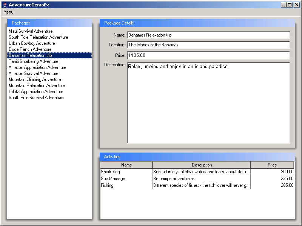Select South Pole Survival Adventure package
Screen dimensions: 302x226
coord(49,98)
